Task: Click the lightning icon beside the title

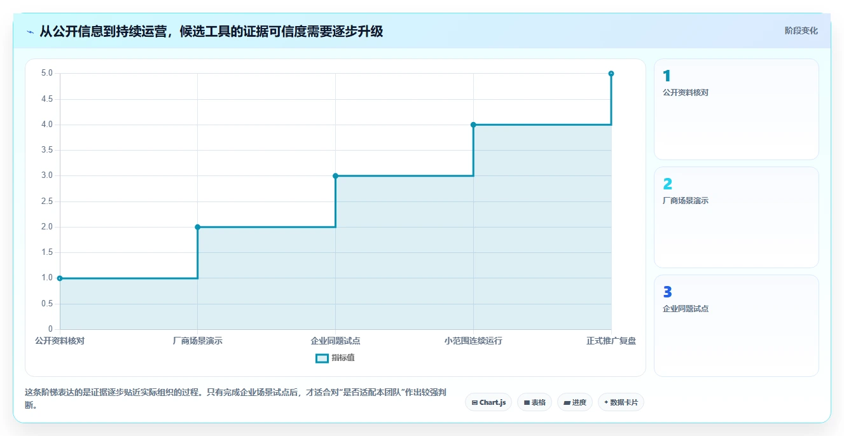Action: [x=30, y=32]
